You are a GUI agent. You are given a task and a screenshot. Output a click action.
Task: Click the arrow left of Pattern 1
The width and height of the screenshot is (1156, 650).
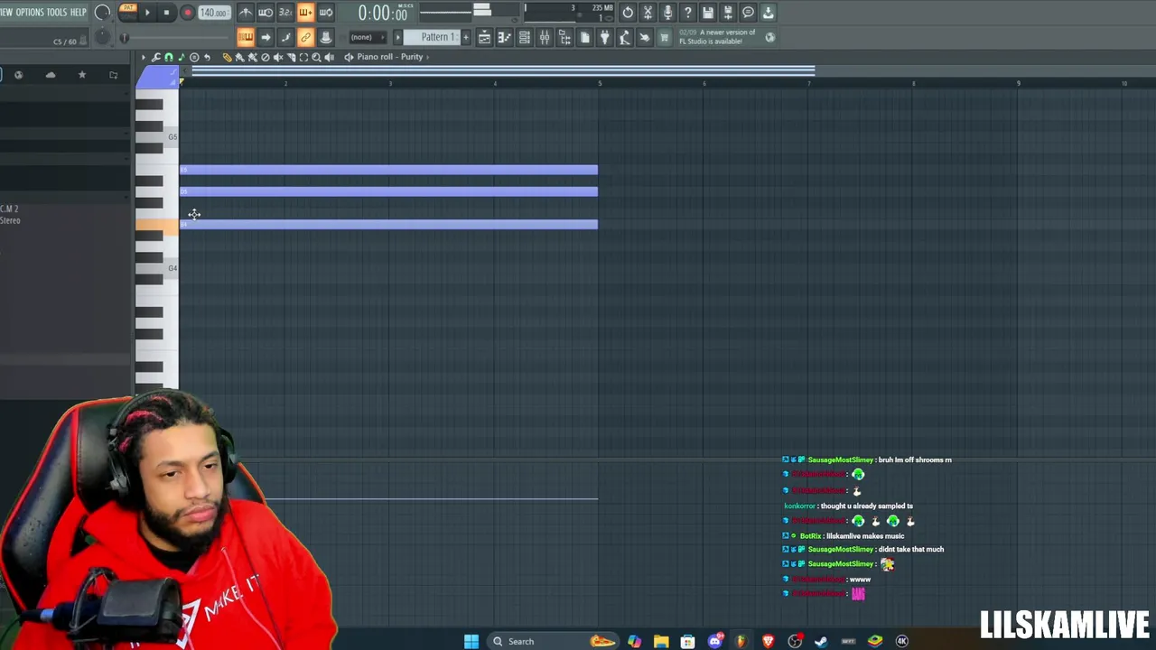click(x=397, y=37)
